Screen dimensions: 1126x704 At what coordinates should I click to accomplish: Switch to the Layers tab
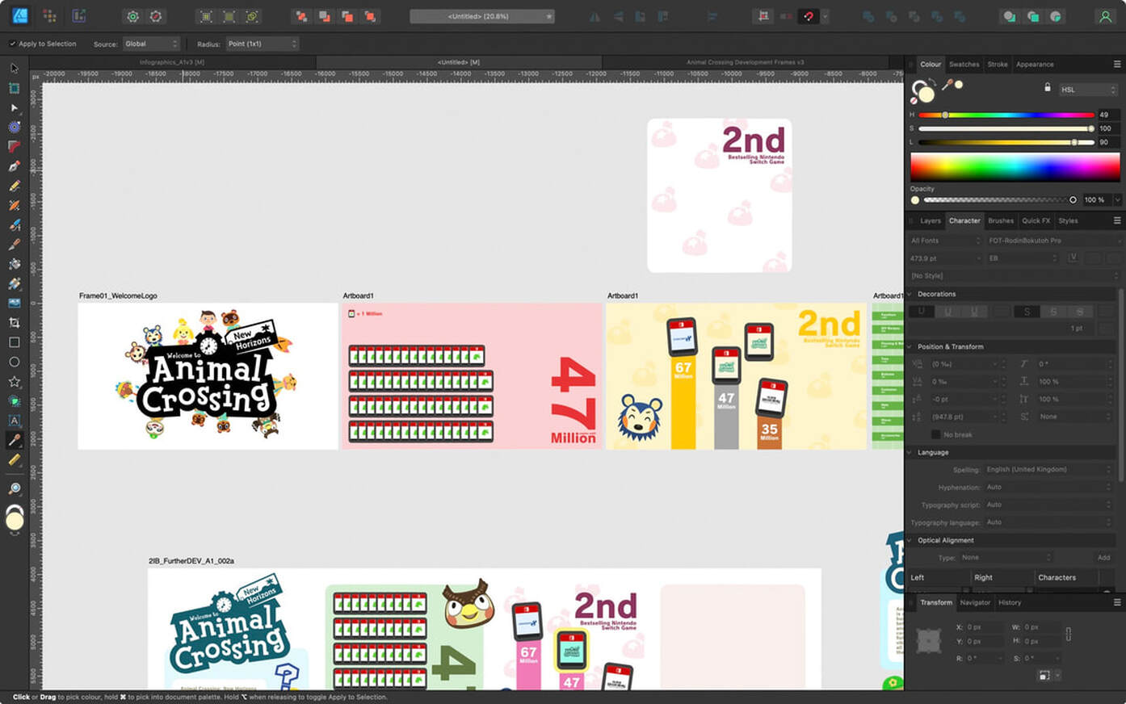click(931, 220)
